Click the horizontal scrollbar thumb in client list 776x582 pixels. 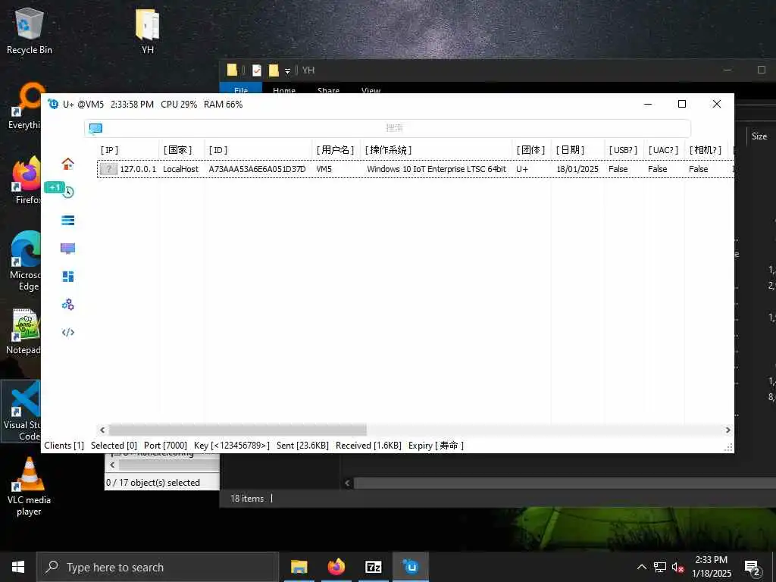[237, 430]
